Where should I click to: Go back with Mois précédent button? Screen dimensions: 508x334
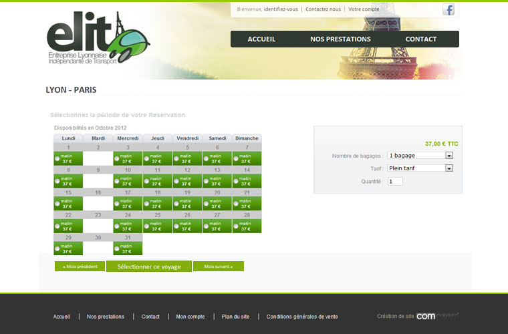80,267
